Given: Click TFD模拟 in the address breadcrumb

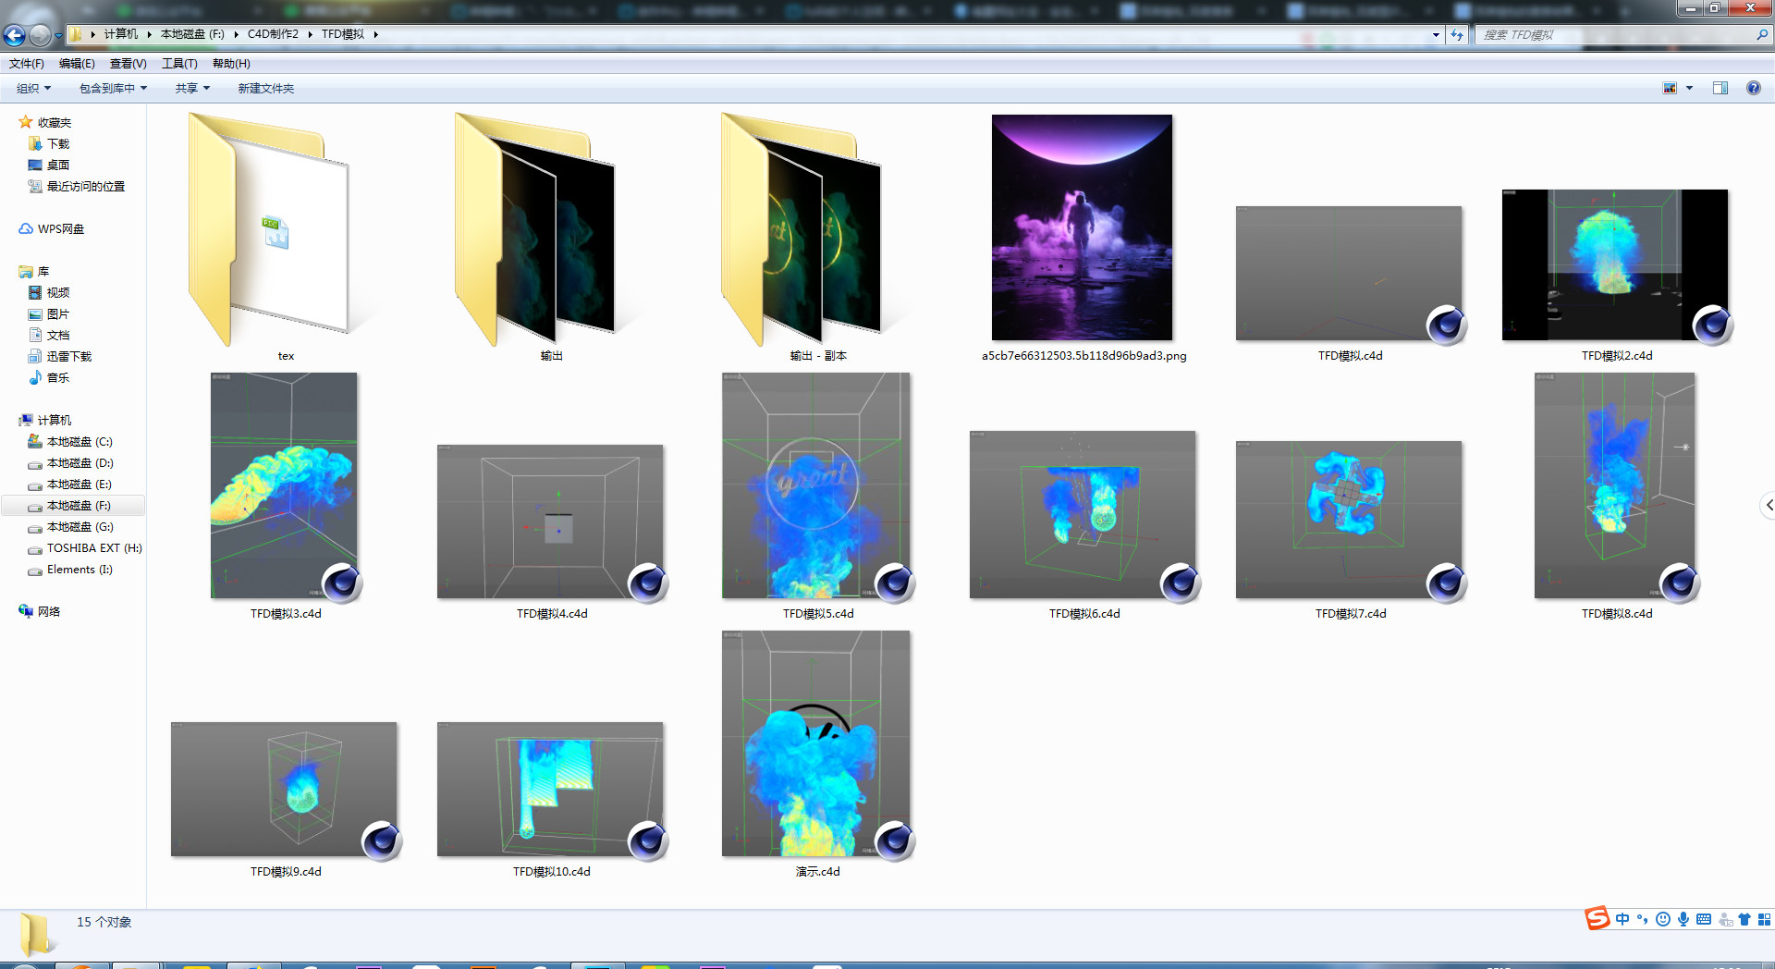Looking at the screenshot, I should [343, 34].
